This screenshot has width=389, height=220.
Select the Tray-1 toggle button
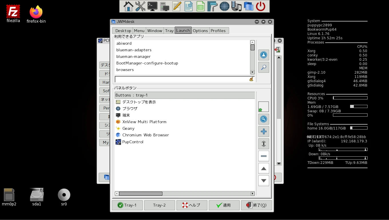tap(127, 205)
